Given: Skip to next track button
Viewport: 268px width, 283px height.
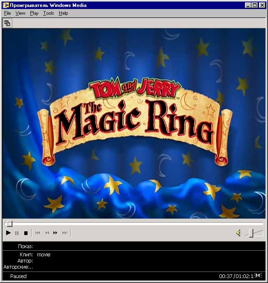Looking at the screenshot, I should [x=65, y=233].
